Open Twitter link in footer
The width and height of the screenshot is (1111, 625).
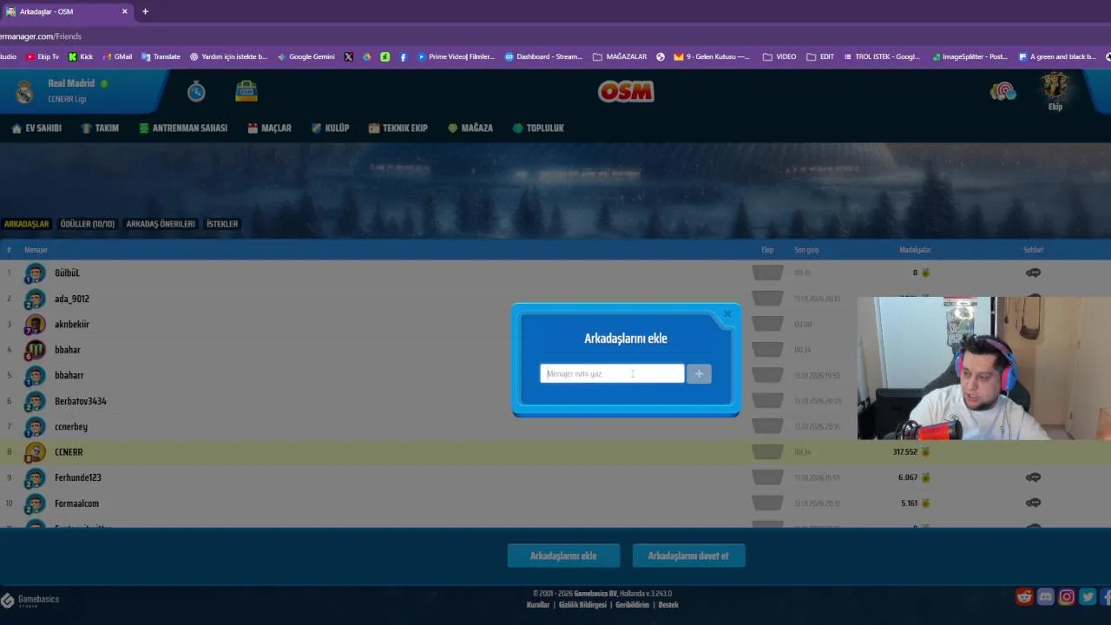coord(1088,597)
